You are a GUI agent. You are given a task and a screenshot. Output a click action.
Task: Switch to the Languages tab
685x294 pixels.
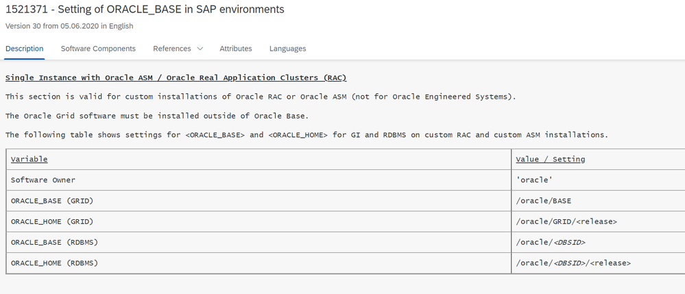pyautogui.click(x=287, y=49)
